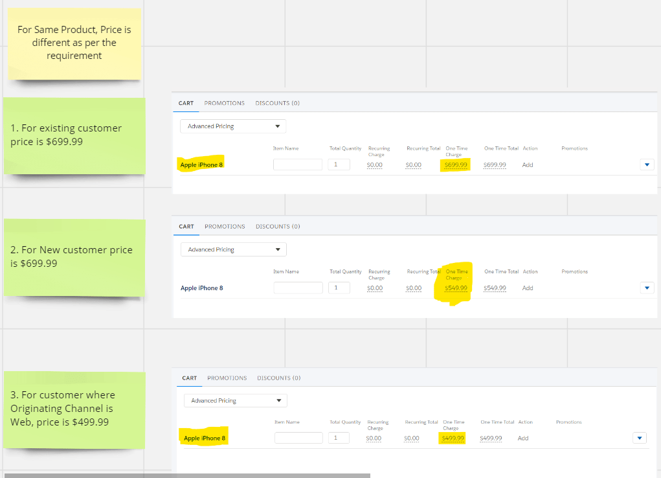Open Apple iPhone 8 in the $499.99 cart
661x478 pixels.
[x=205, y=438]
